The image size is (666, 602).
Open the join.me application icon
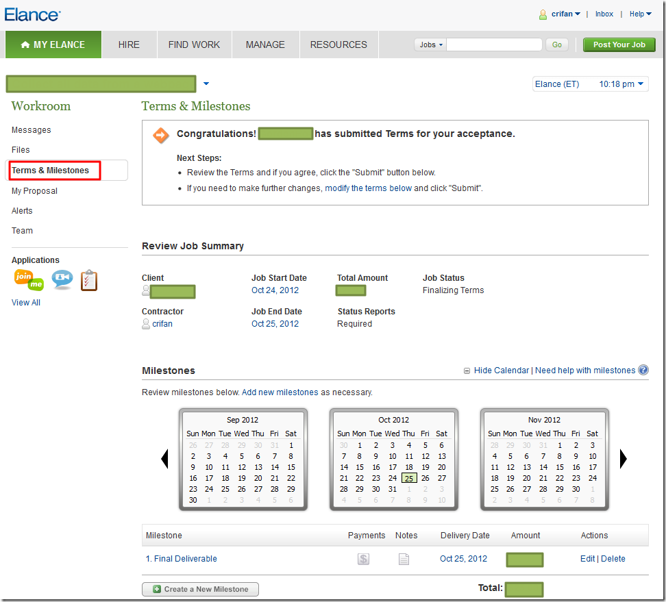pos(29,280)
